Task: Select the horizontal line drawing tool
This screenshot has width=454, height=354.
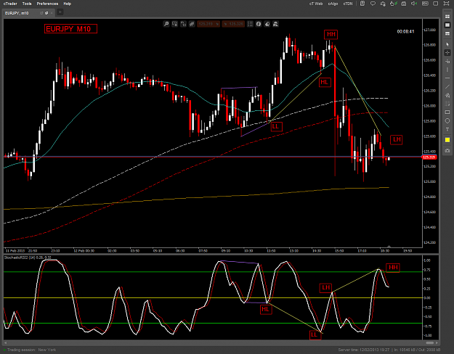Action: click(447, 78)
